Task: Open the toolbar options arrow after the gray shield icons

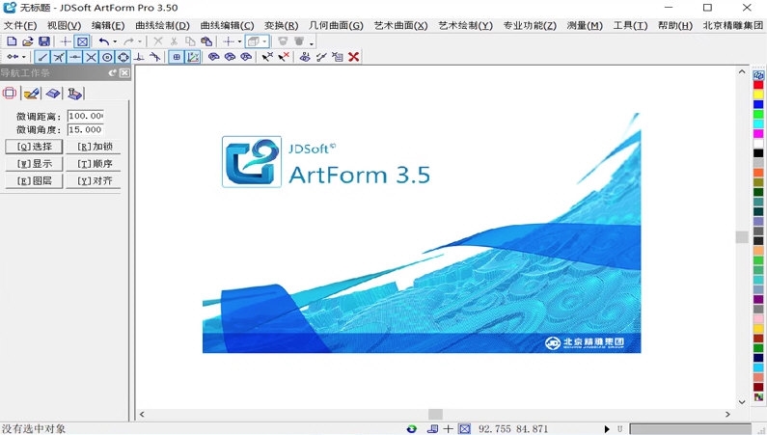Action: [311, 43]
